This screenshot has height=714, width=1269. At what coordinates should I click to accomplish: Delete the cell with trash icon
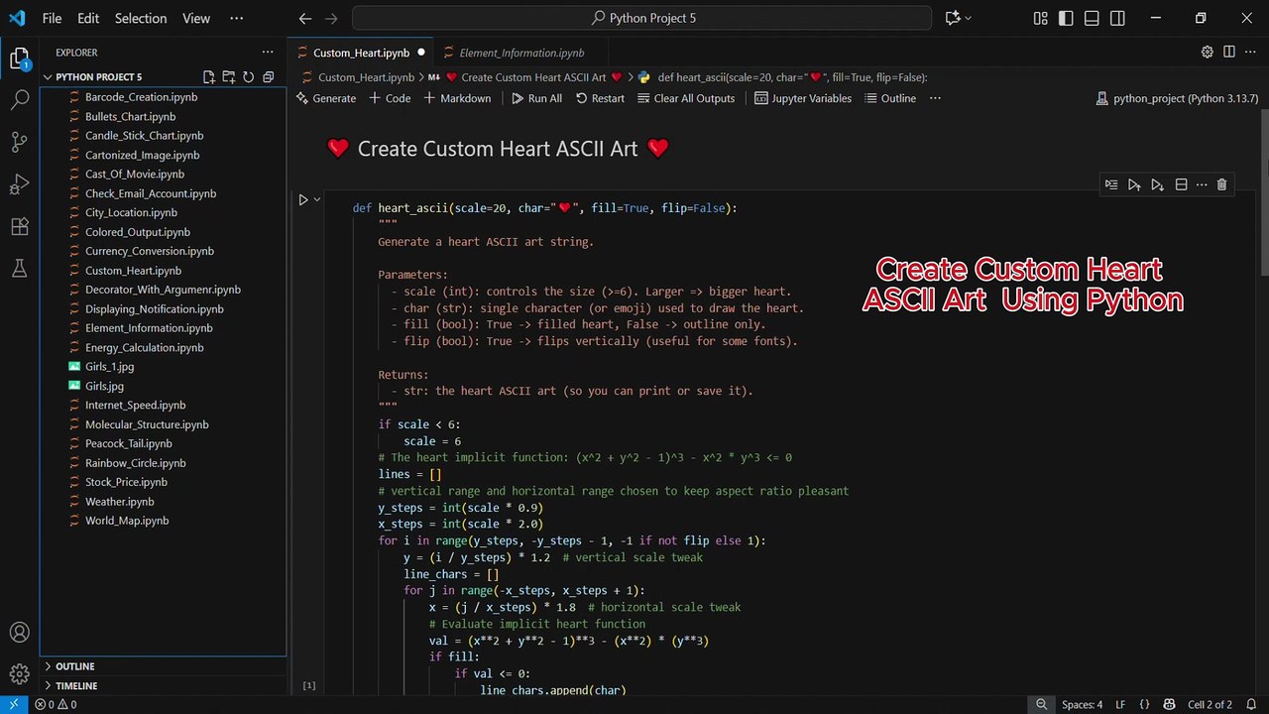[x=1221, y=184]
